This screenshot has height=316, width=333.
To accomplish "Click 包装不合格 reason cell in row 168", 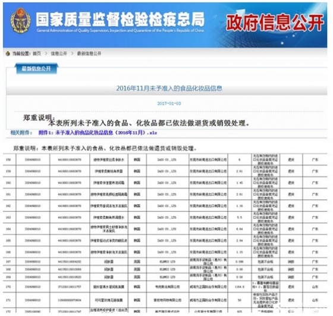I will click(x=265, y=269).
